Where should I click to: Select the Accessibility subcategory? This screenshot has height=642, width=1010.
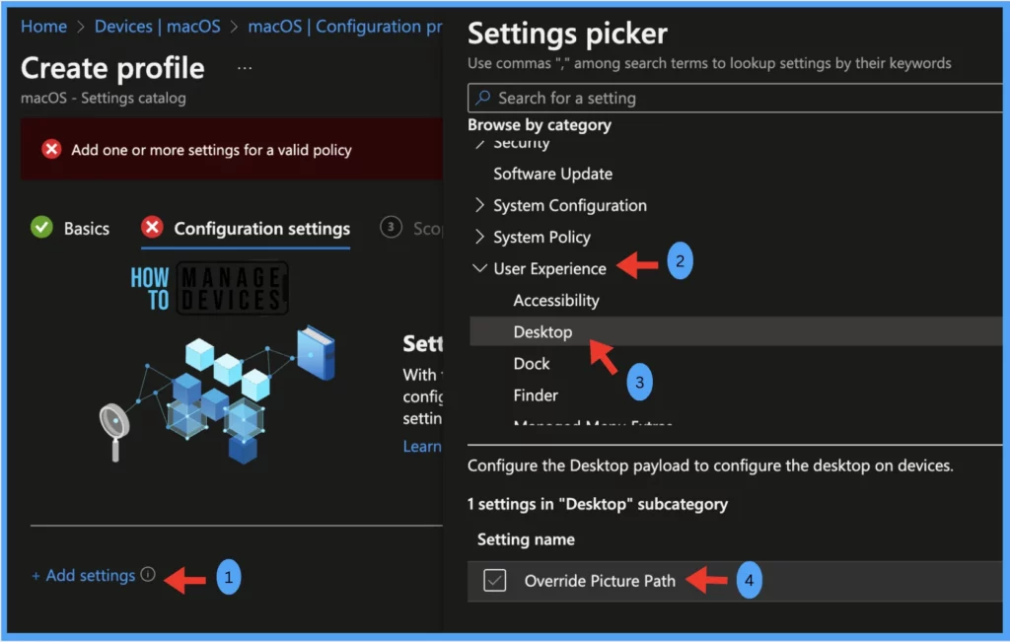pyautogui.click(x=556, y=300)
